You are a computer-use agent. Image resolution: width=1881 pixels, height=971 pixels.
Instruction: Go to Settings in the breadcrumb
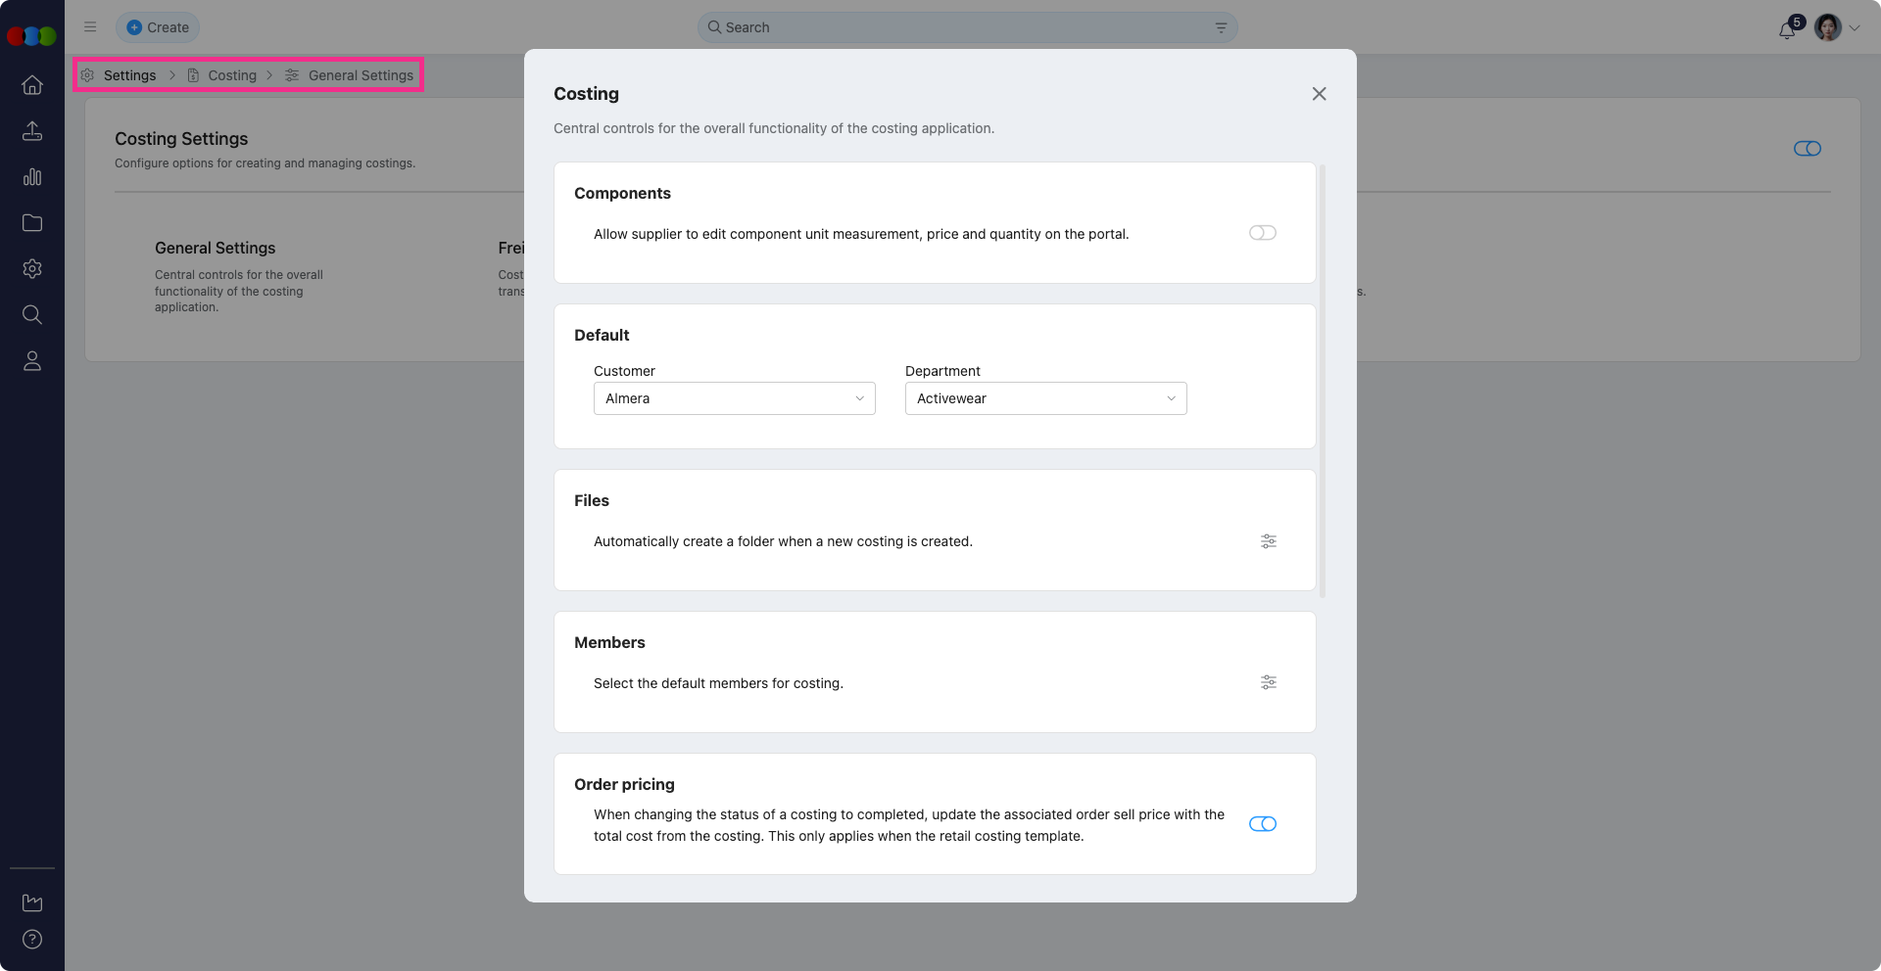coord(129,75)
